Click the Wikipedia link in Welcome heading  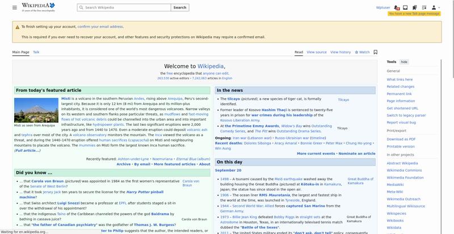[x=211, y=66]
